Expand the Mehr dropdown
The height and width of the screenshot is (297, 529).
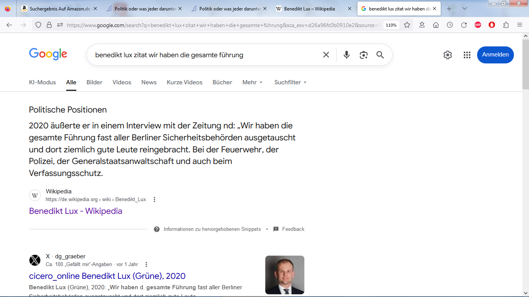click(252, 82)
